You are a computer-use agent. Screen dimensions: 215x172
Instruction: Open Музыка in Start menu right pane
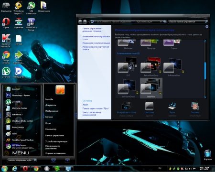tap(49, 117)
